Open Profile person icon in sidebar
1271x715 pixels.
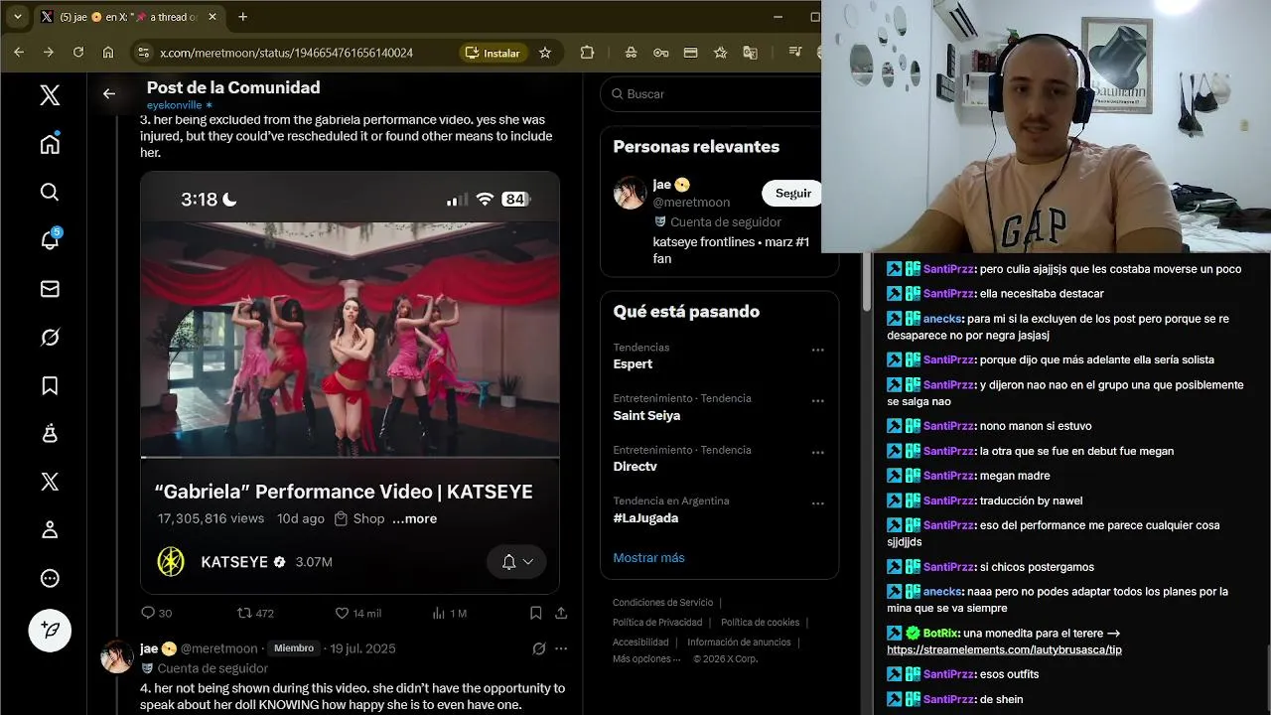point(50,530)
